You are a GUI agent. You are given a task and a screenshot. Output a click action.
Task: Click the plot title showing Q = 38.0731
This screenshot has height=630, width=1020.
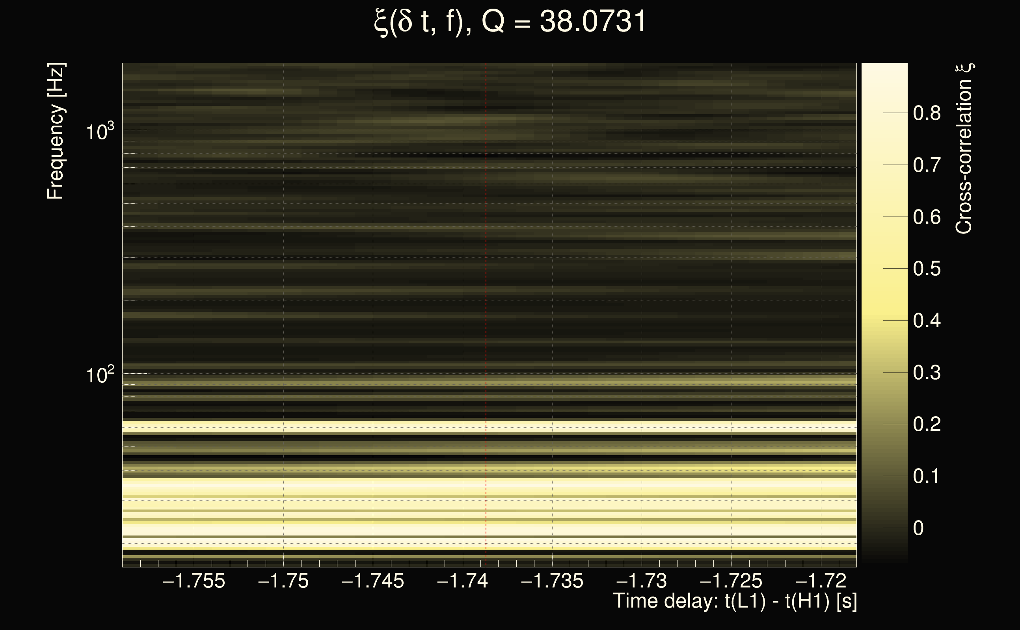510,22
